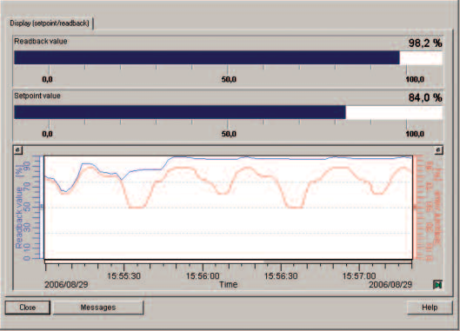Click the Setpoint value progress bar

pyautogui.click(x=228, y=112)
